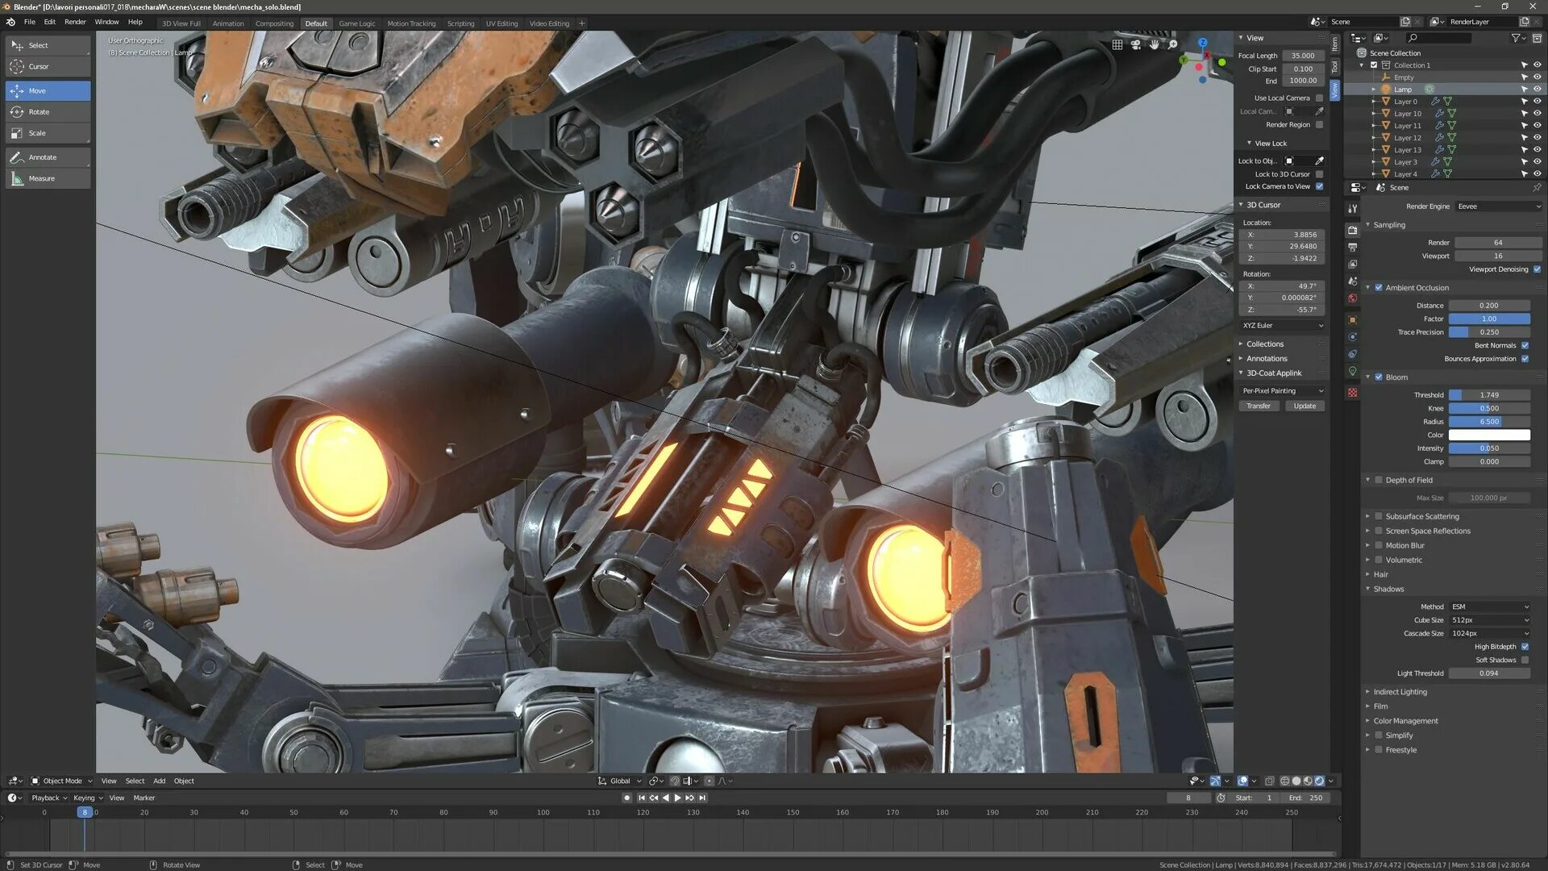Open the Item tab in the sidebar
Screen dimensions: 1548x871
pyautogui.click(x=1335, y=44)
